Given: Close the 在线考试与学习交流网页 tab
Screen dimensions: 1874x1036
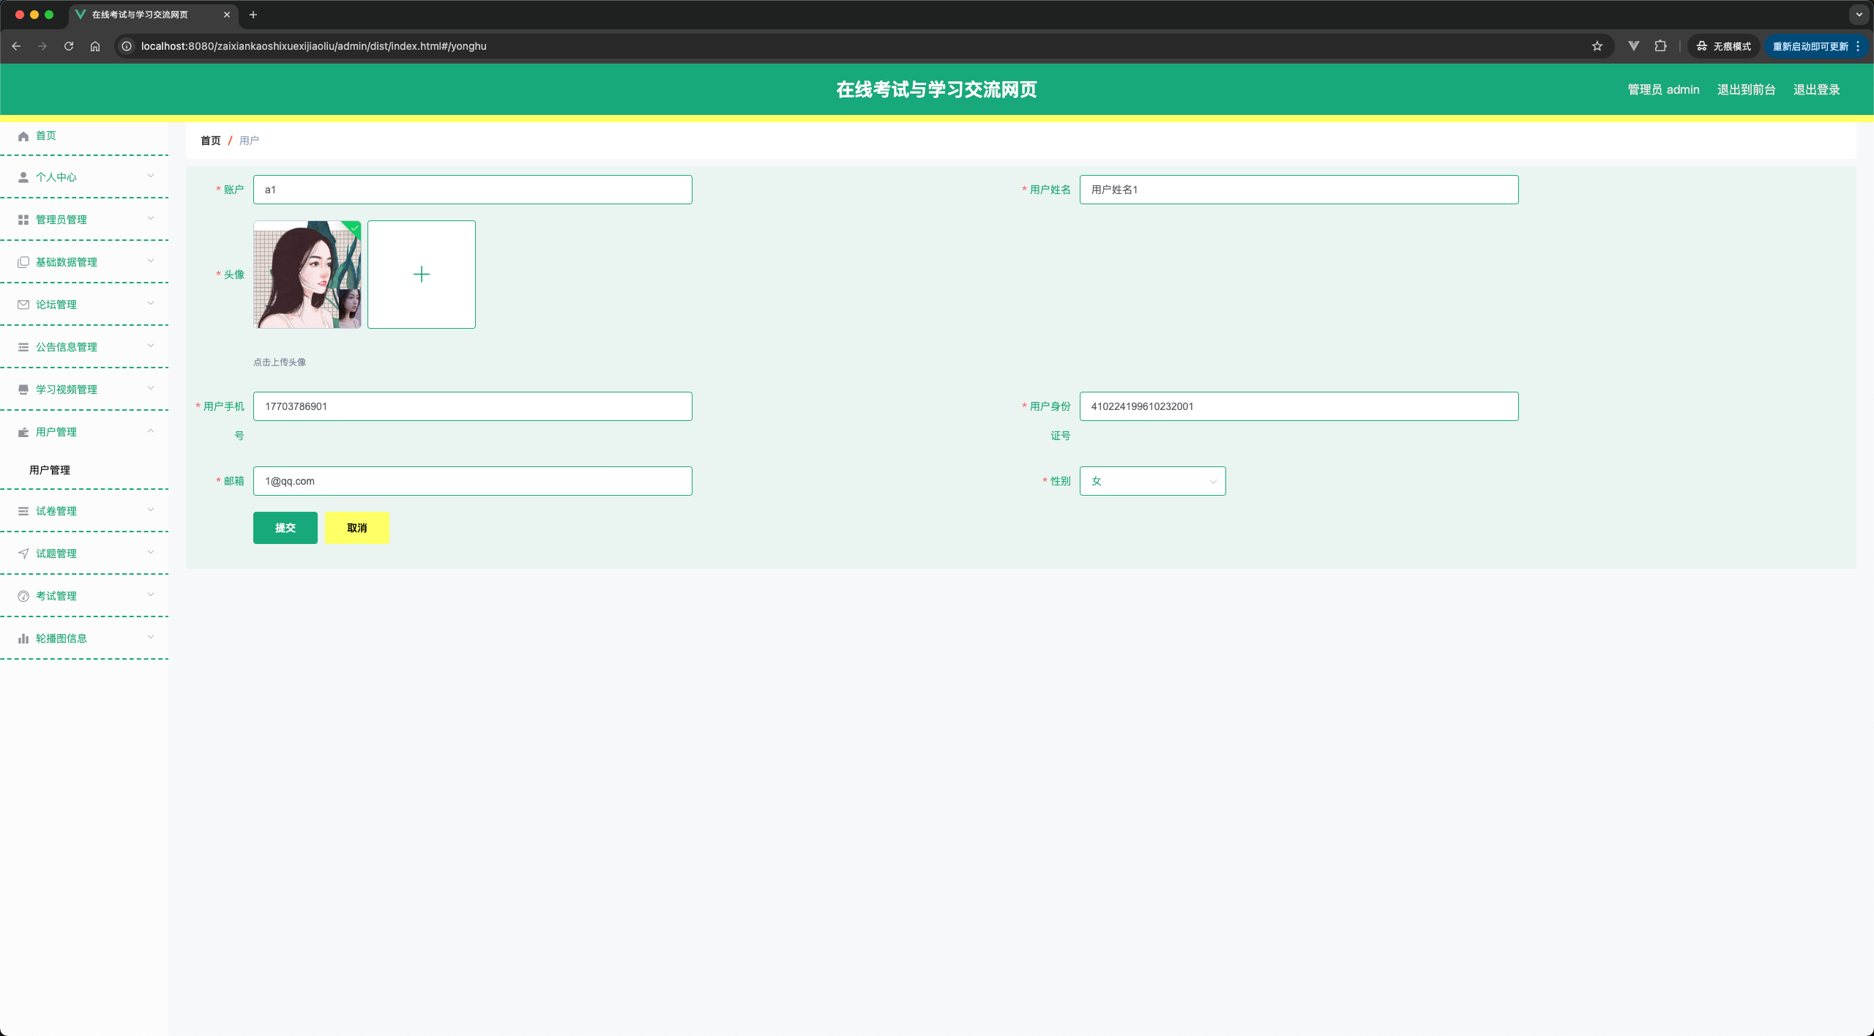Looking at the screenshot, I should (227, 15).
